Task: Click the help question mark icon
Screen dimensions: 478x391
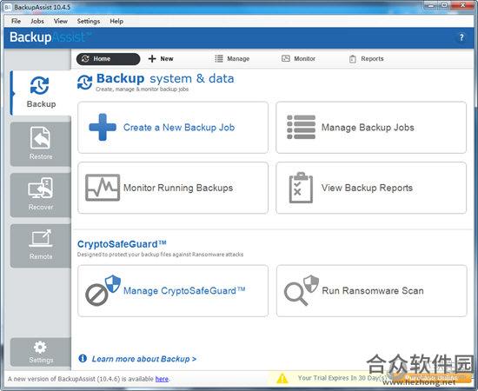Action: (461, 37)
